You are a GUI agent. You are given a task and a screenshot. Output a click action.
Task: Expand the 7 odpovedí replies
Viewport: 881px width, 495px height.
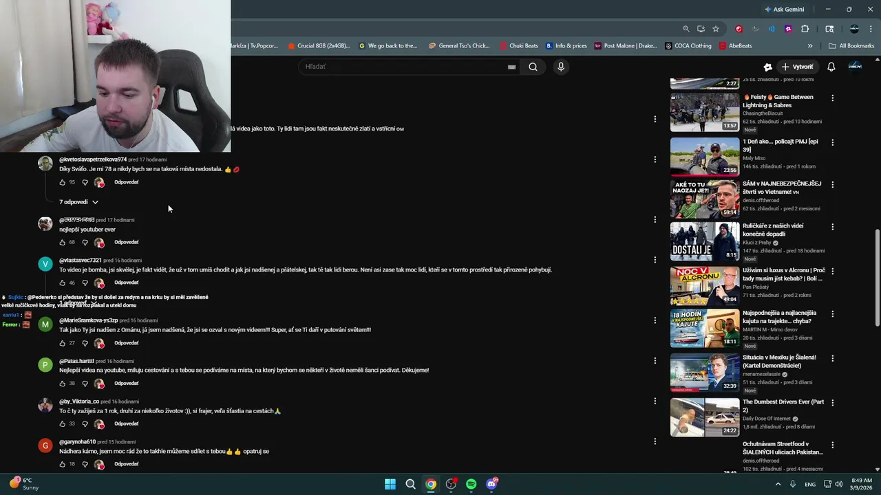click(x=79, y=202)
